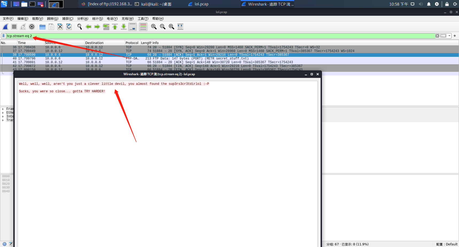Restart the current capture with the toolbar icon
The image size is (459, 247).
(x=23, y=27)
